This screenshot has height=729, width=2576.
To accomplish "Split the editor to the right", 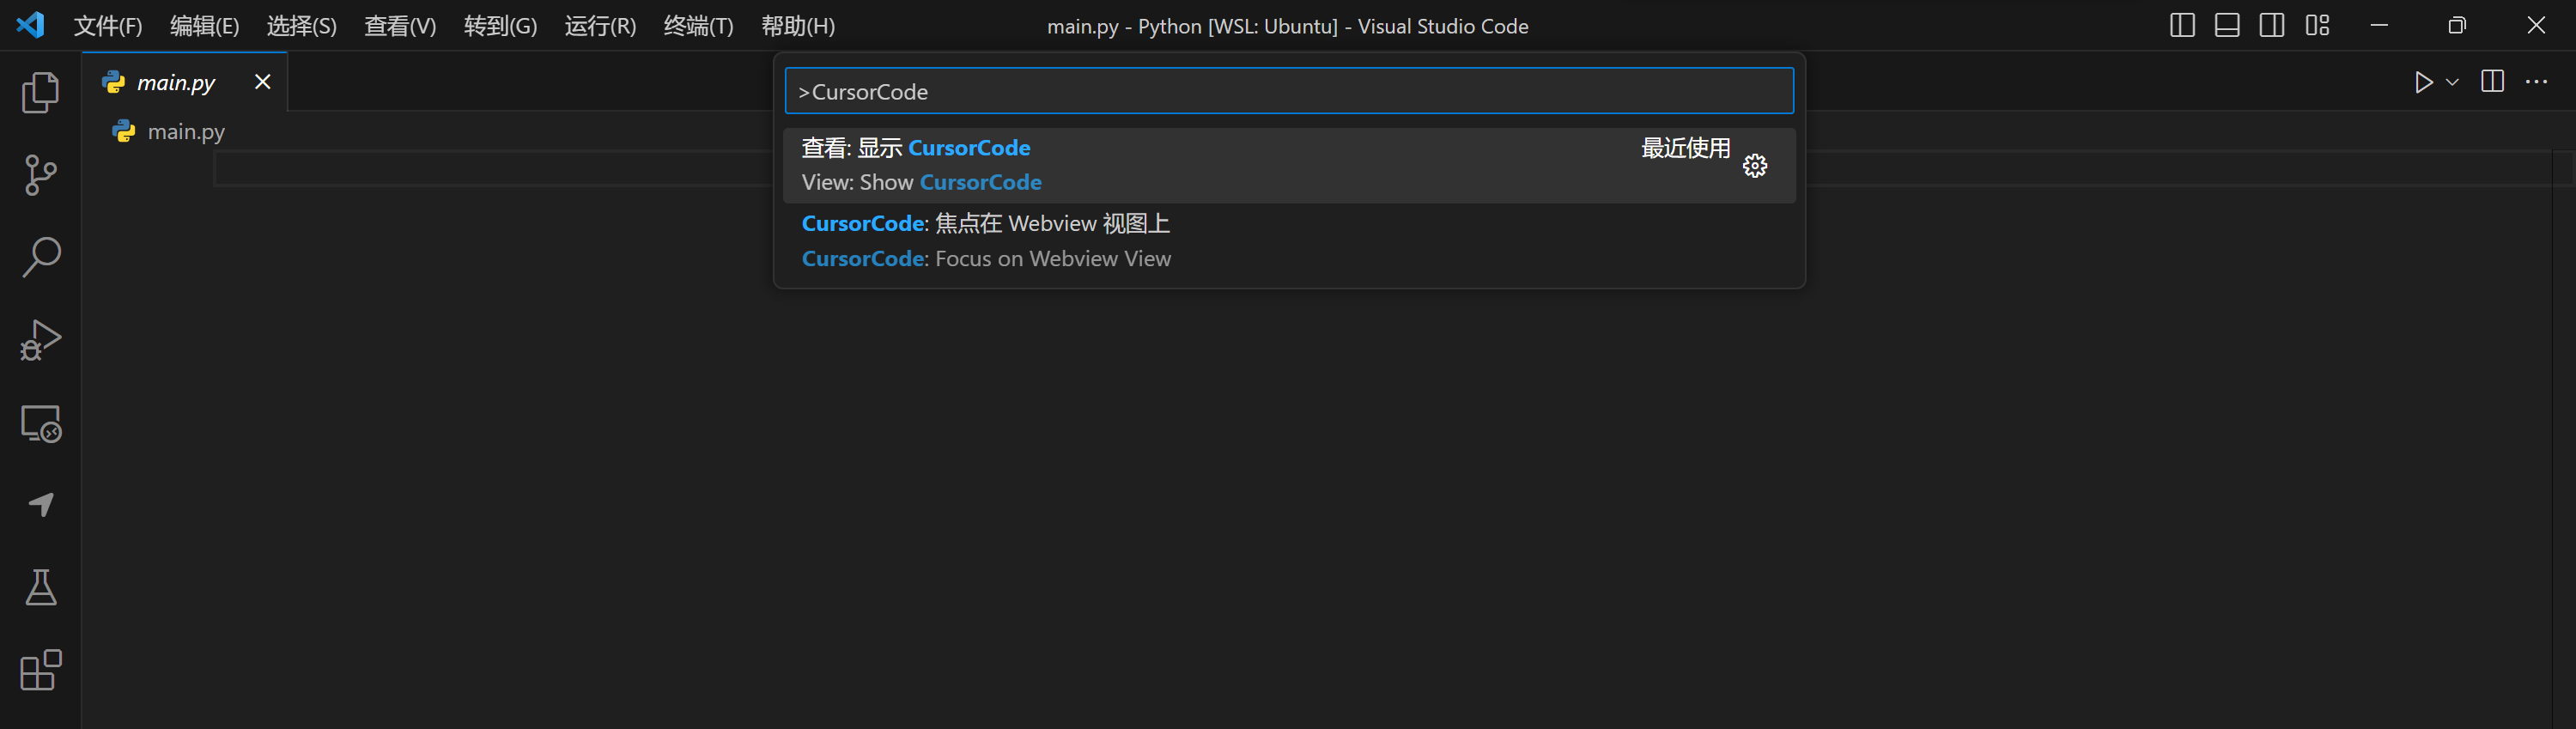I will (x=2492, y=81).
